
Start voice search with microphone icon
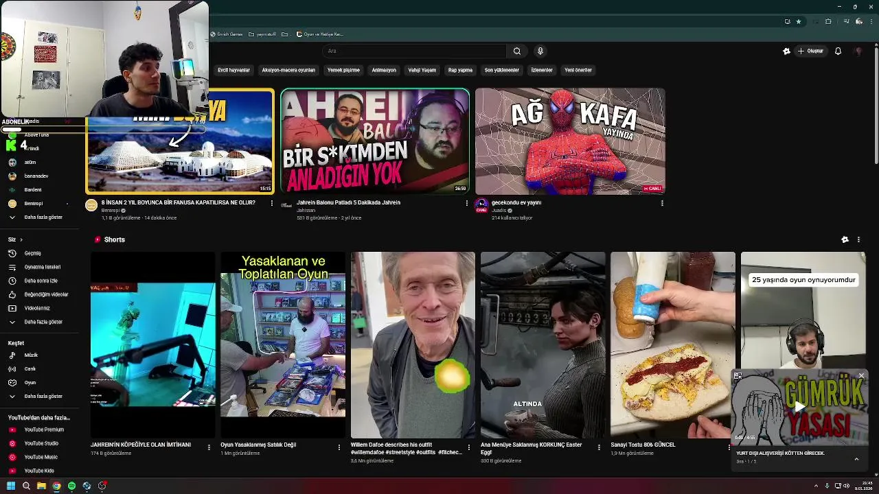[x=540, y=51]
